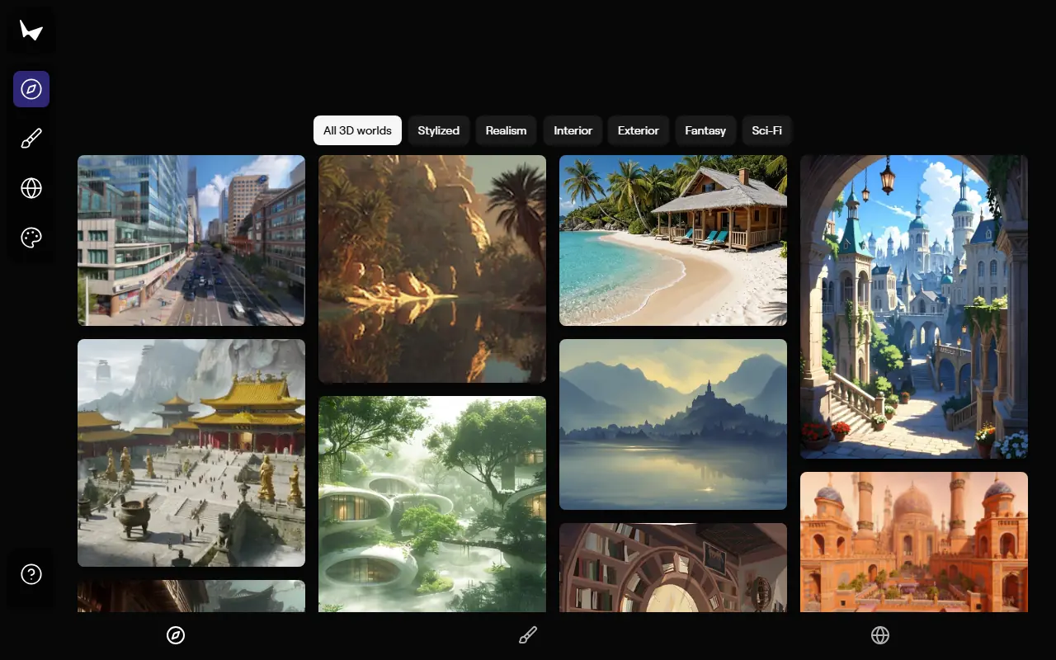Select the globe Worlds icon in the sidebar
This screenshot has height=660, width=1056.
pyautogui.click(x=31, y=188)
